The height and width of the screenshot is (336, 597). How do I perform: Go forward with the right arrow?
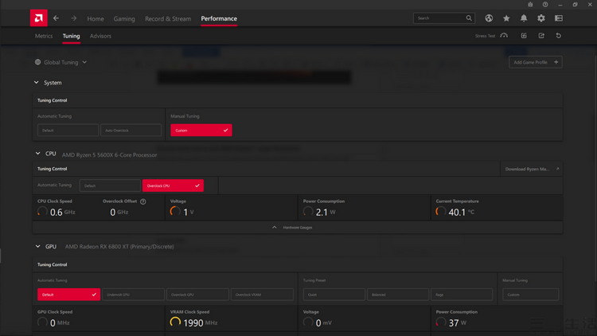73,18
